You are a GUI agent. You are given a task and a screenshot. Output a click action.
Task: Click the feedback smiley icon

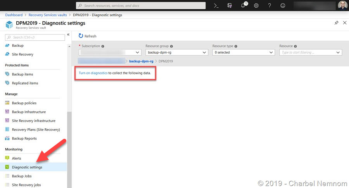pos(283,6)
